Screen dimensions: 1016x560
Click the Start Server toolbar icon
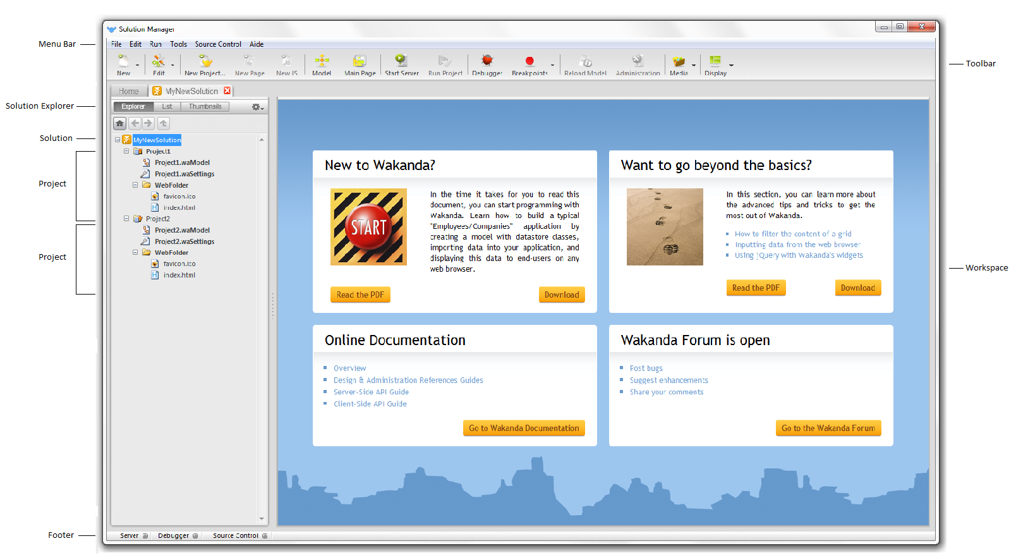(x=401, y=61)
